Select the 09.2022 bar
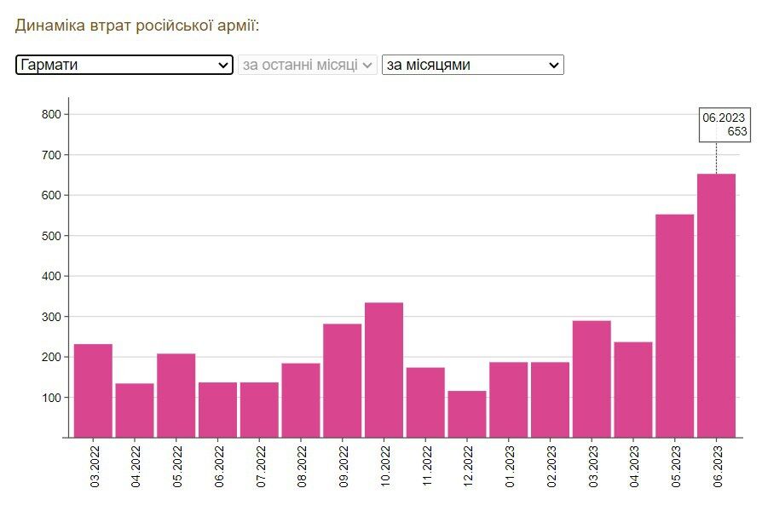Screen dimensions: 762x511 [x=342, y=381]
